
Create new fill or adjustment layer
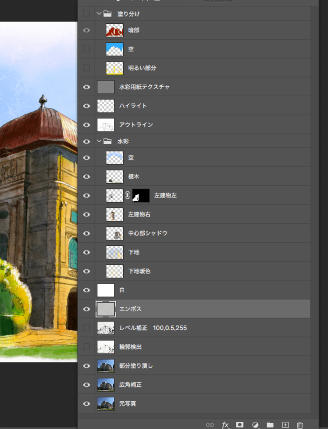(x=255, y=425)
